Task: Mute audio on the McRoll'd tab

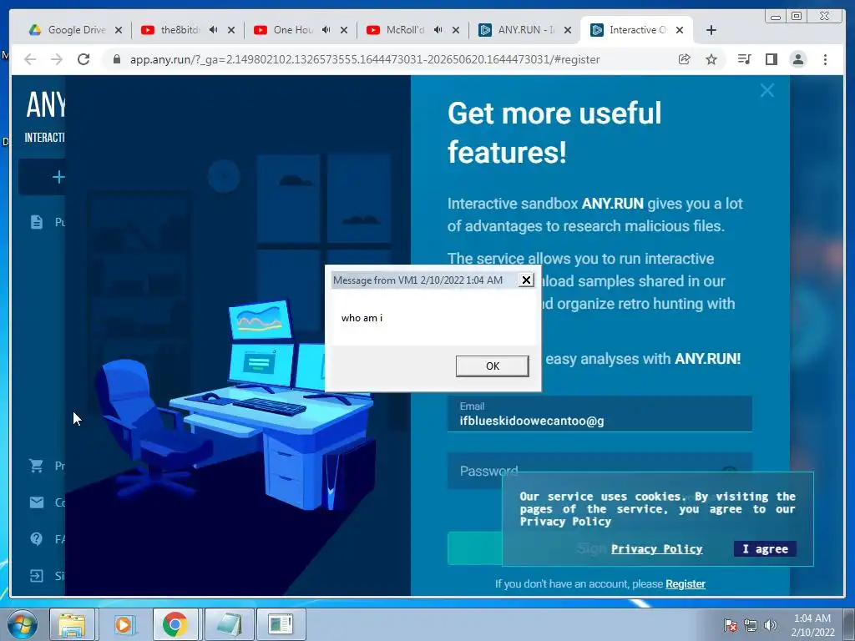Action: pos(438,30)
